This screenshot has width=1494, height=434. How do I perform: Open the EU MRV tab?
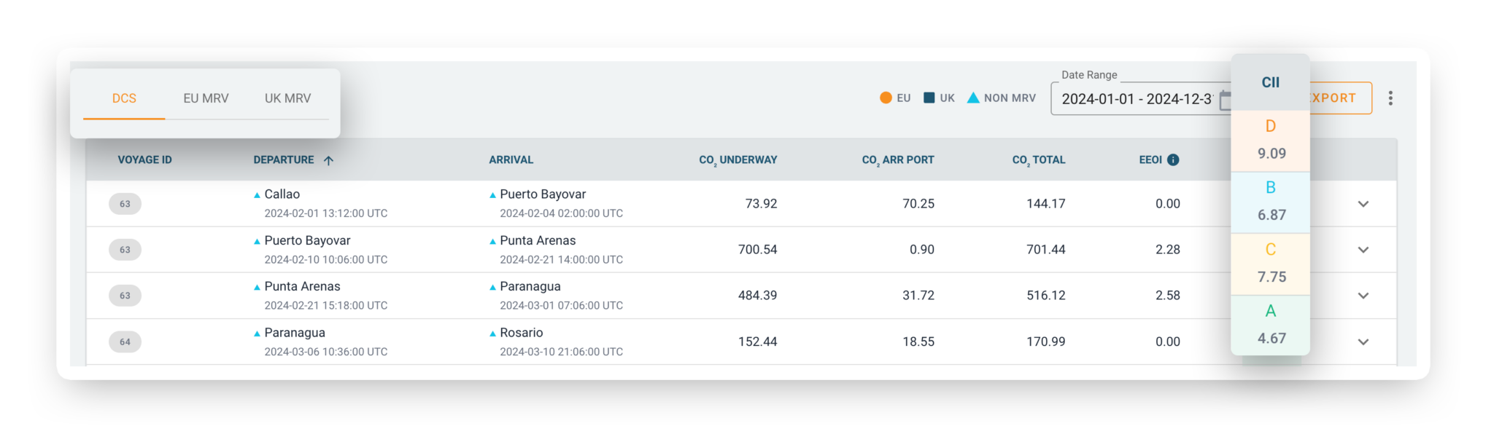pyautogui.click(x=206, y=98)
